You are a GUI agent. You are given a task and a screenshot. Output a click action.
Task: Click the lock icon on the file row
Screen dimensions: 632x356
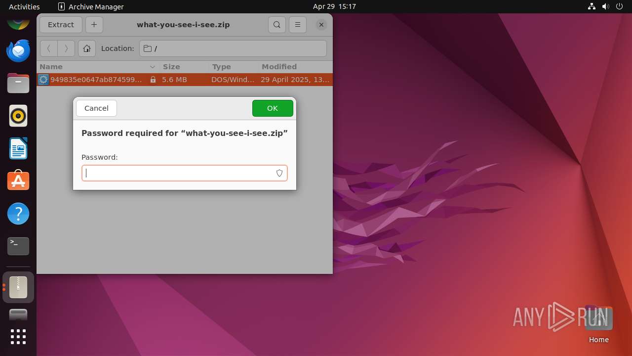pos(153,80)
